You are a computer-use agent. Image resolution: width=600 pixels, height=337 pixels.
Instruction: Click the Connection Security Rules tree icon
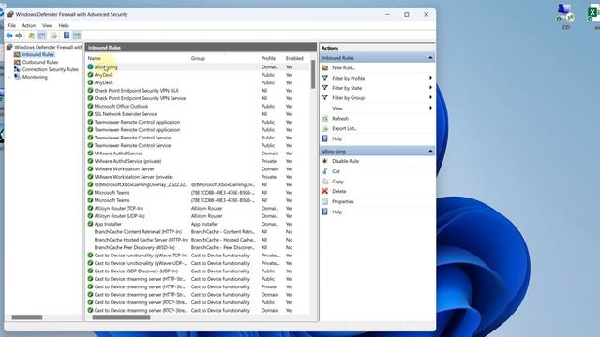tap(17, 69)
